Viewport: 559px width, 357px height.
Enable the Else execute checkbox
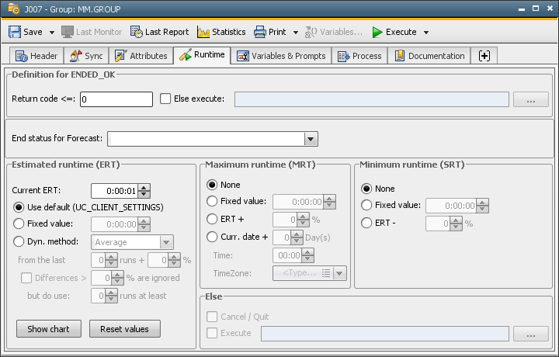click(165, 99)
